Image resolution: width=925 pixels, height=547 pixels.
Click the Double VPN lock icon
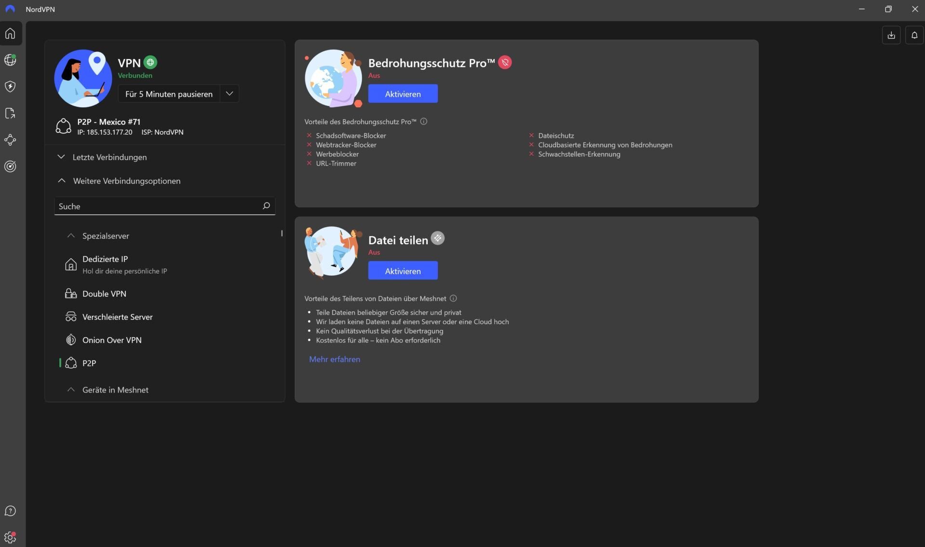pyautogui.click(x=71, y=294)
